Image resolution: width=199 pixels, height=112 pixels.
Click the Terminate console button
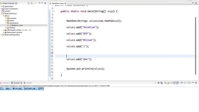[x=155, y=83]
